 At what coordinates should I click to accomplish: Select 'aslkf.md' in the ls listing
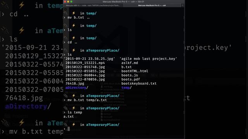tap(129, 63)
